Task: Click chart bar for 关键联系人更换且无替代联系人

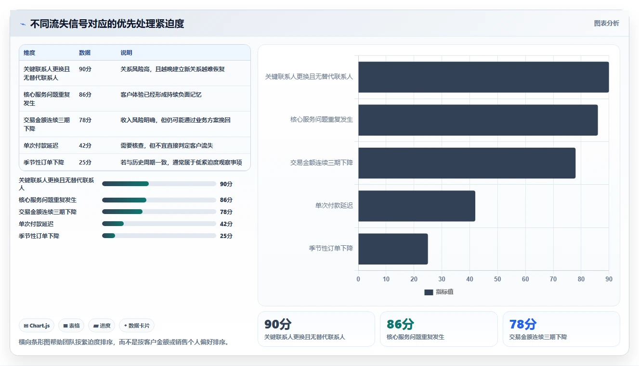Action: (483, 77)
